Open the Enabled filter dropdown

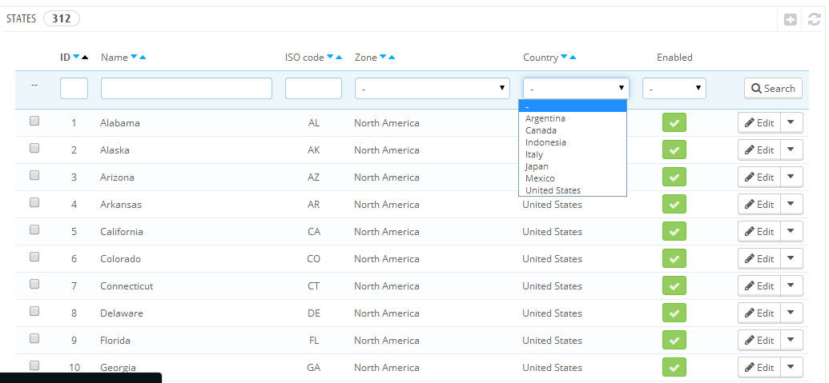(x=674, y=89)
